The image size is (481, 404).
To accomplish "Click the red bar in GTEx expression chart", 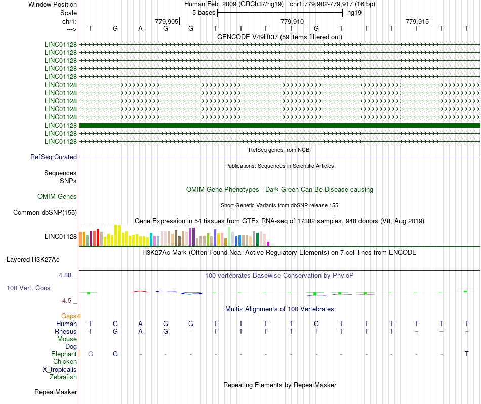I will coord(98,237).
